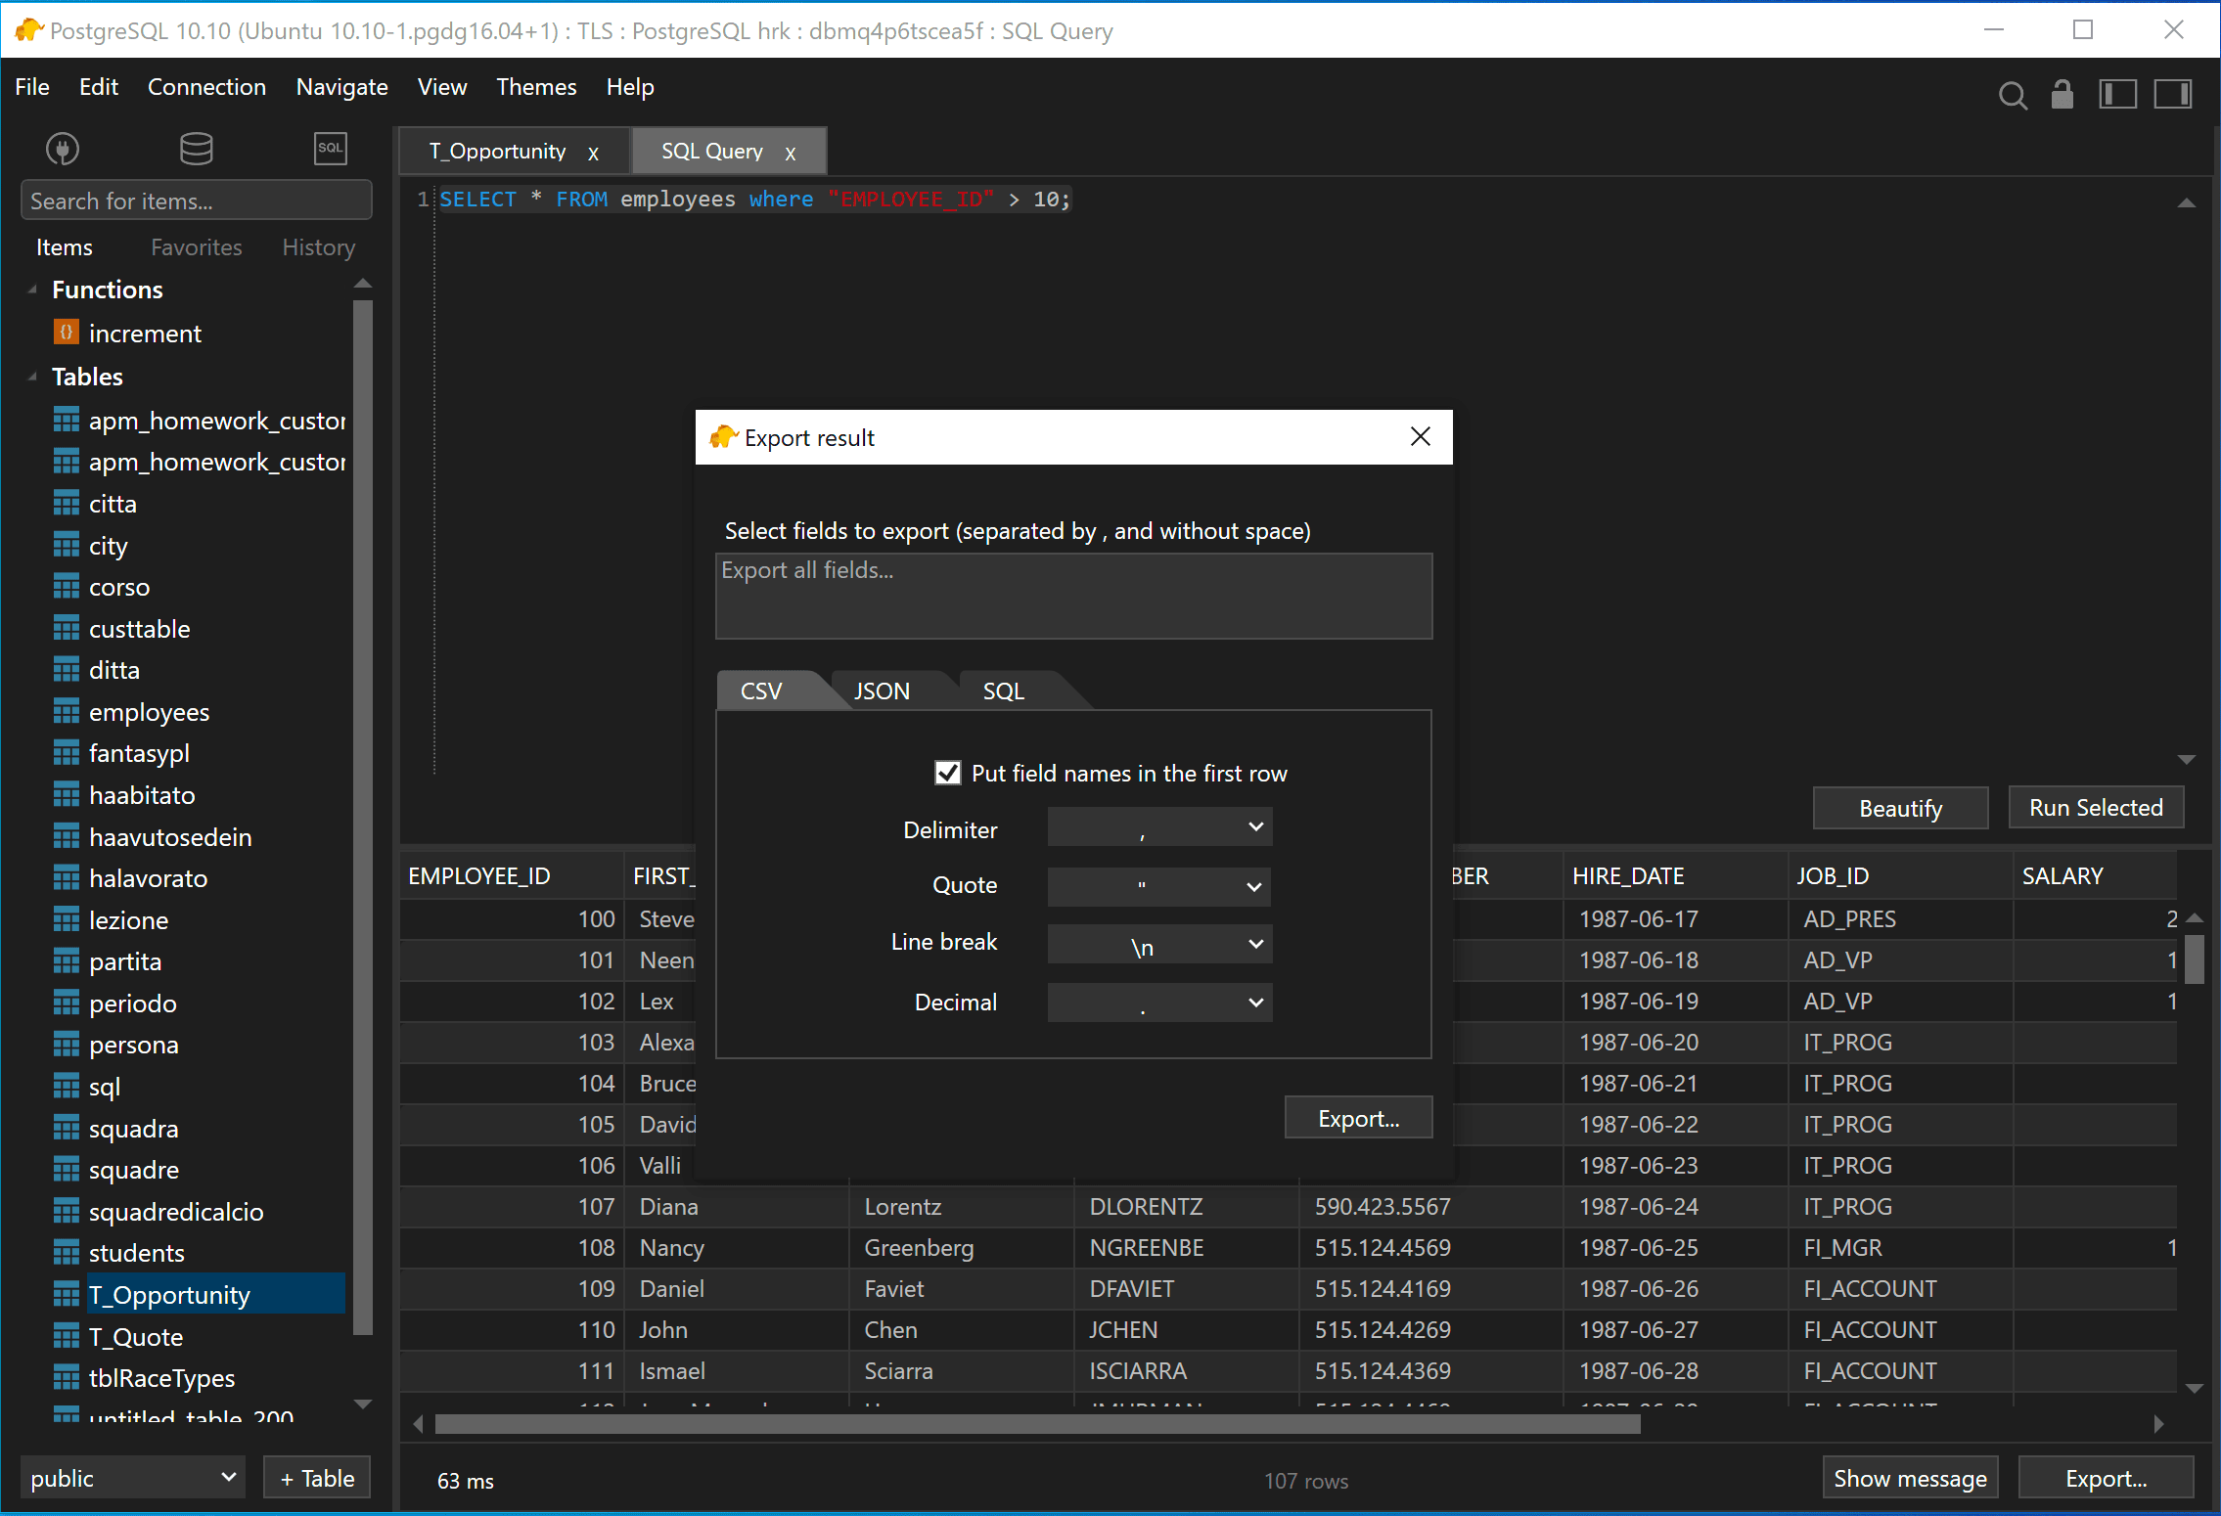Toggle Put field names in first row
2221x1516 pixels.
(947, 773)
